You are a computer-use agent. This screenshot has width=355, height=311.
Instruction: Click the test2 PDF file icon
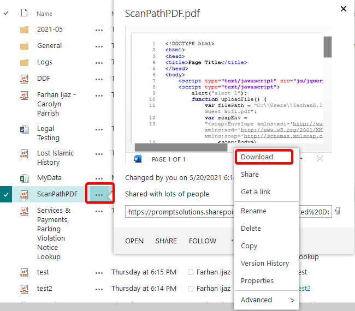(24, 289)
